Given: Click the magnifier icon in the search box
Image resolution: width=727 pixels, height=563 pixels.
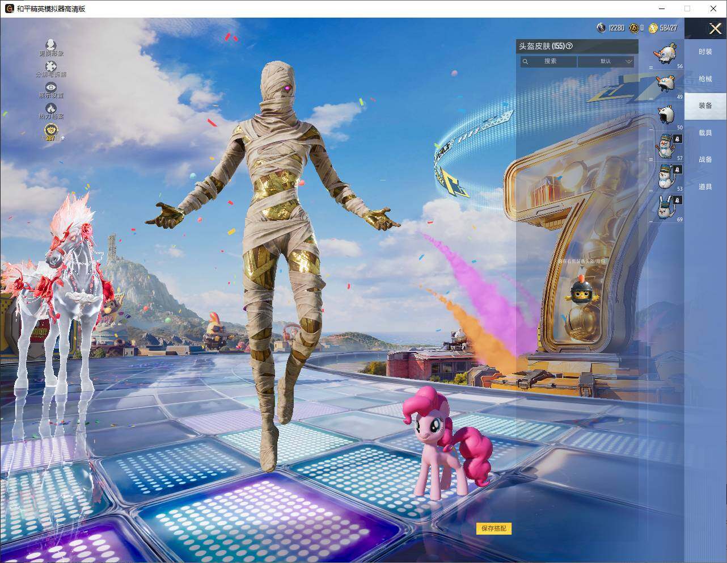Looking at the screenshot, I should point(526,61).
